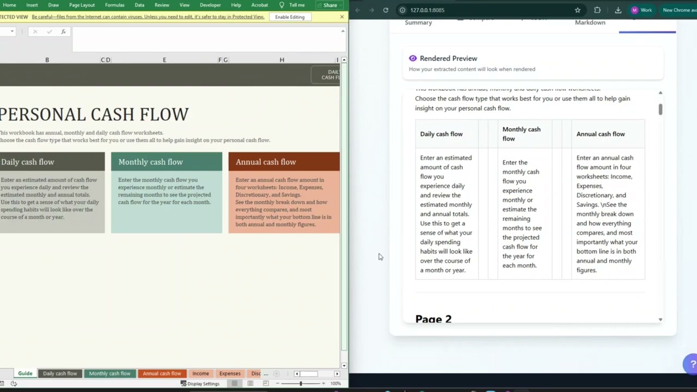
Task: Select column H header
Action: point(282,60)
